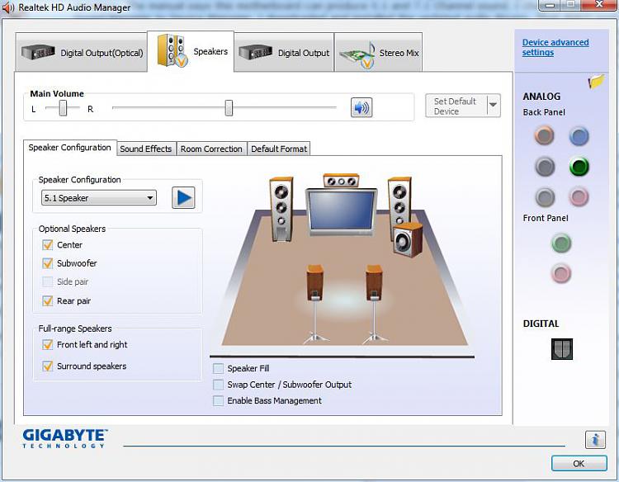Click the L/R balance slider handle
This screenshot has width=619, height=482.
(x=63, y=108)
